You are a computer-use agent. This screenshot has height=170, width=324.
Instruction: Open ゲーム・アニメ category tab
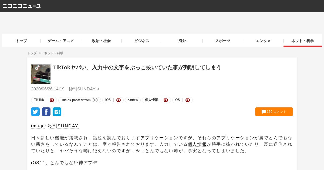tap(61, 41)
